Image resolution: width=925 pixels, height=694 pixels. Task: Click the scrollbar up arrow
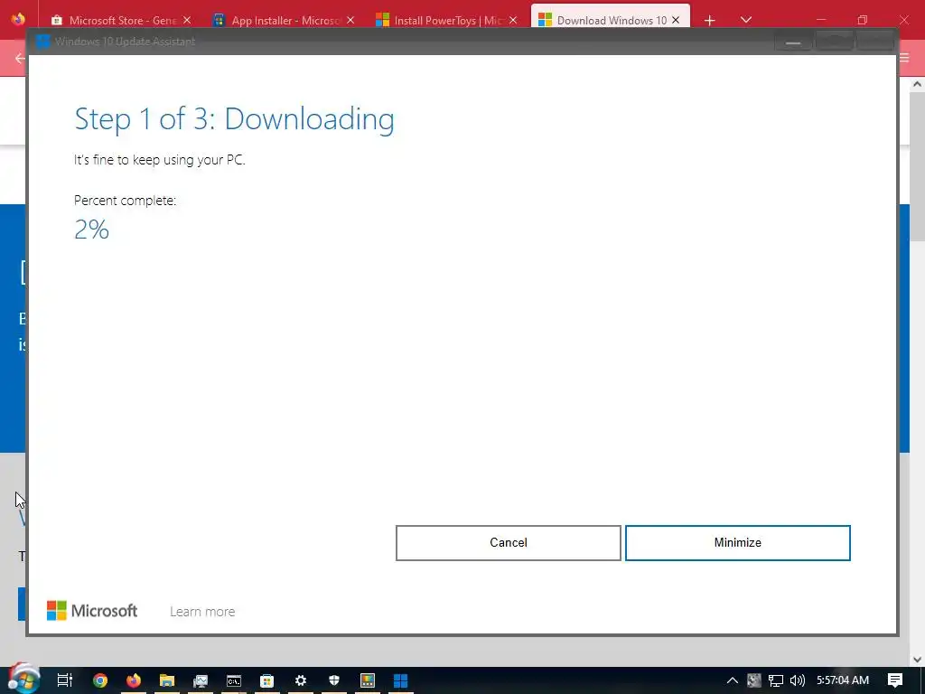pyautogui.click(x=918, y=84)
